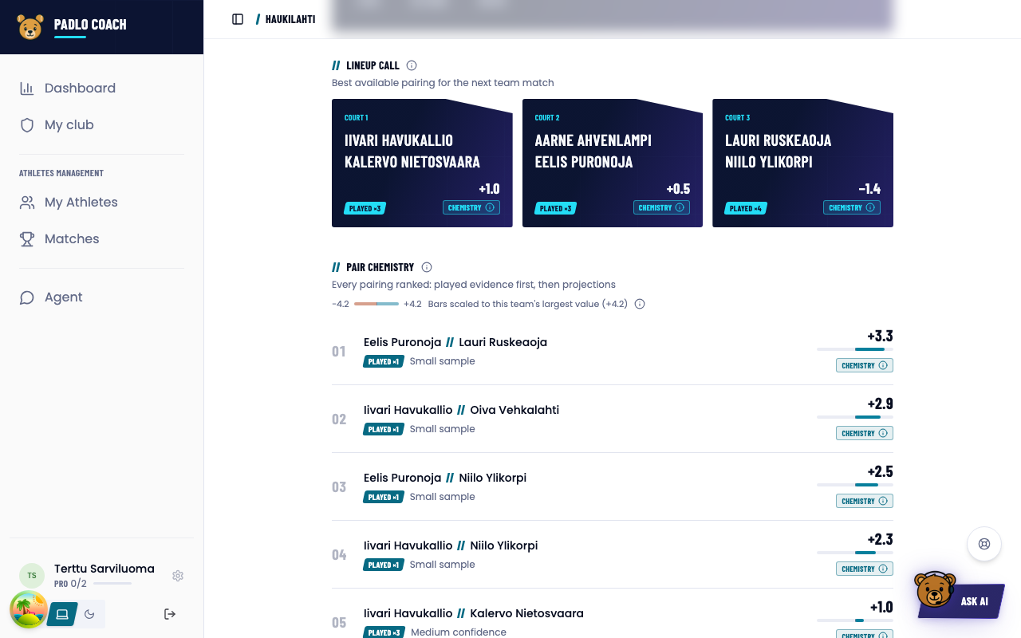Open the Ask AI assistant button

[960, 596]
